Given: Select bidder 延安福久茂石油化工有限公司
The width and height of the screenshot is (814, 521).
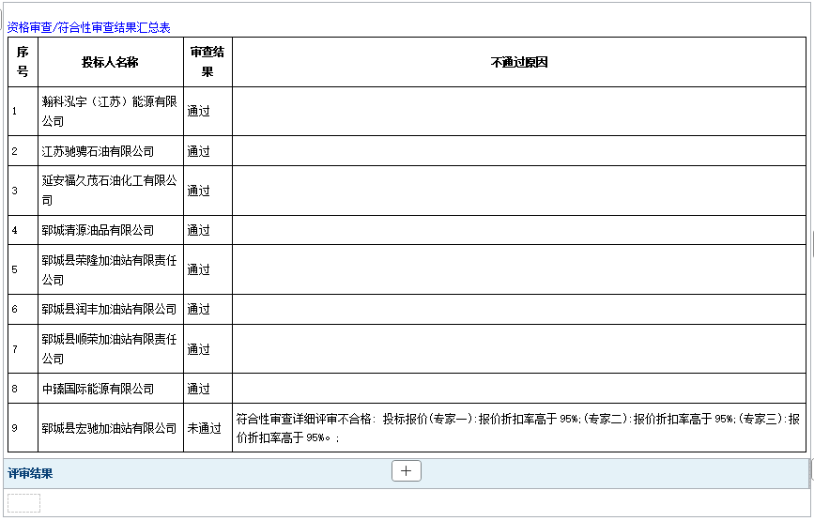Looking at the screenshot, I should 110,191.
